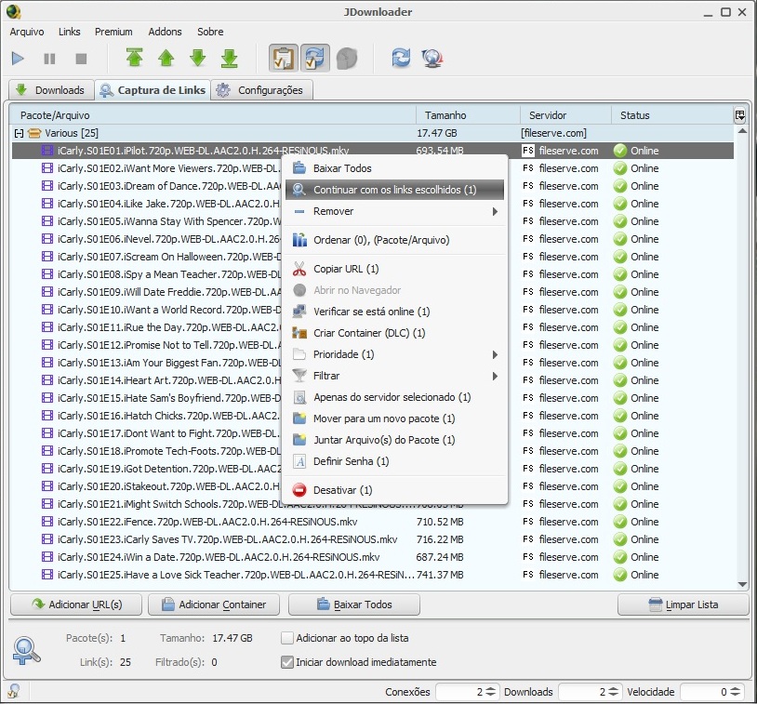Click the bottom Baixar Todos button
Viewport: 757px width, 704px height.
354,604
